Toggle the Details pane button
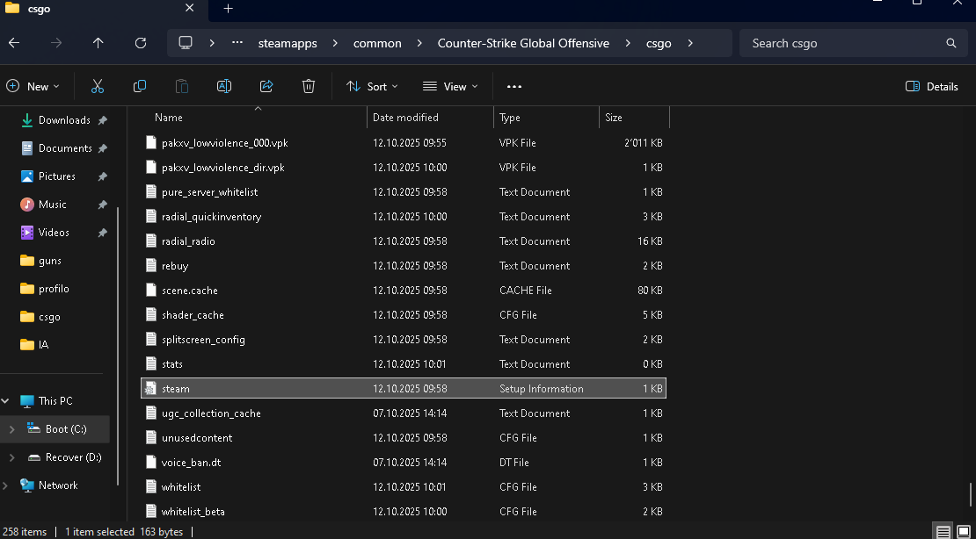 932,86
